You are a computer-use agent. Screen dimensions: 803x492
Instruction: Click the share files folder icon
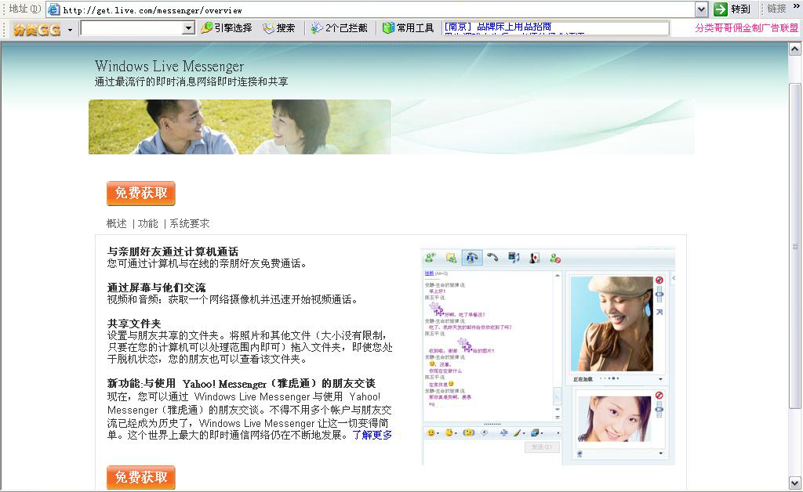click(451, 258)
